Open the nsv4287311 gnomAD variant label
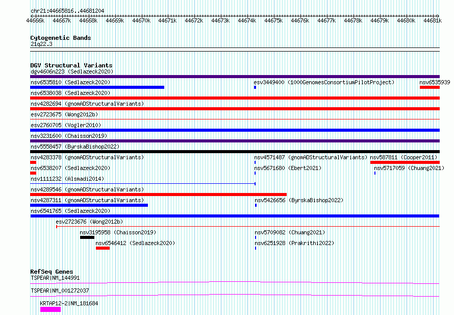Image resolution: width=454 pixels, height=315 pixels. point(87,200)
